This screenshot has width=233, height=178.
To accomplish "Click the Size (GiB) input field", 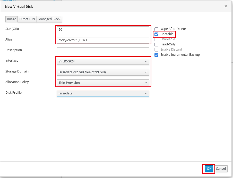I will click(x=103, y=30).
